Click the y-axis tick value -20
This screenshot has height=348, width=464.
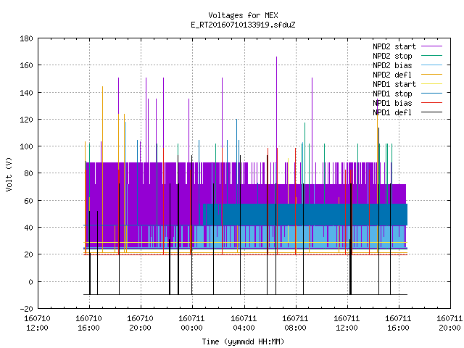click(x=26, y=309)
